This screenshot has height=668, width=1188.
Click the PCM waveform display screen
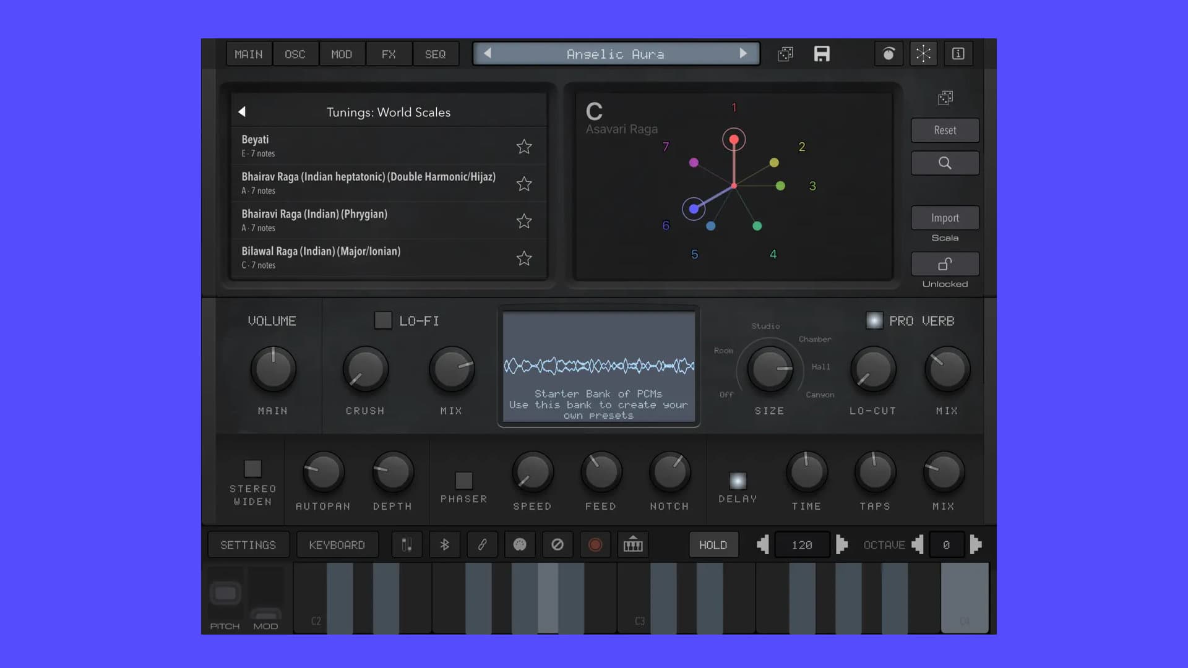click(598, 366)
